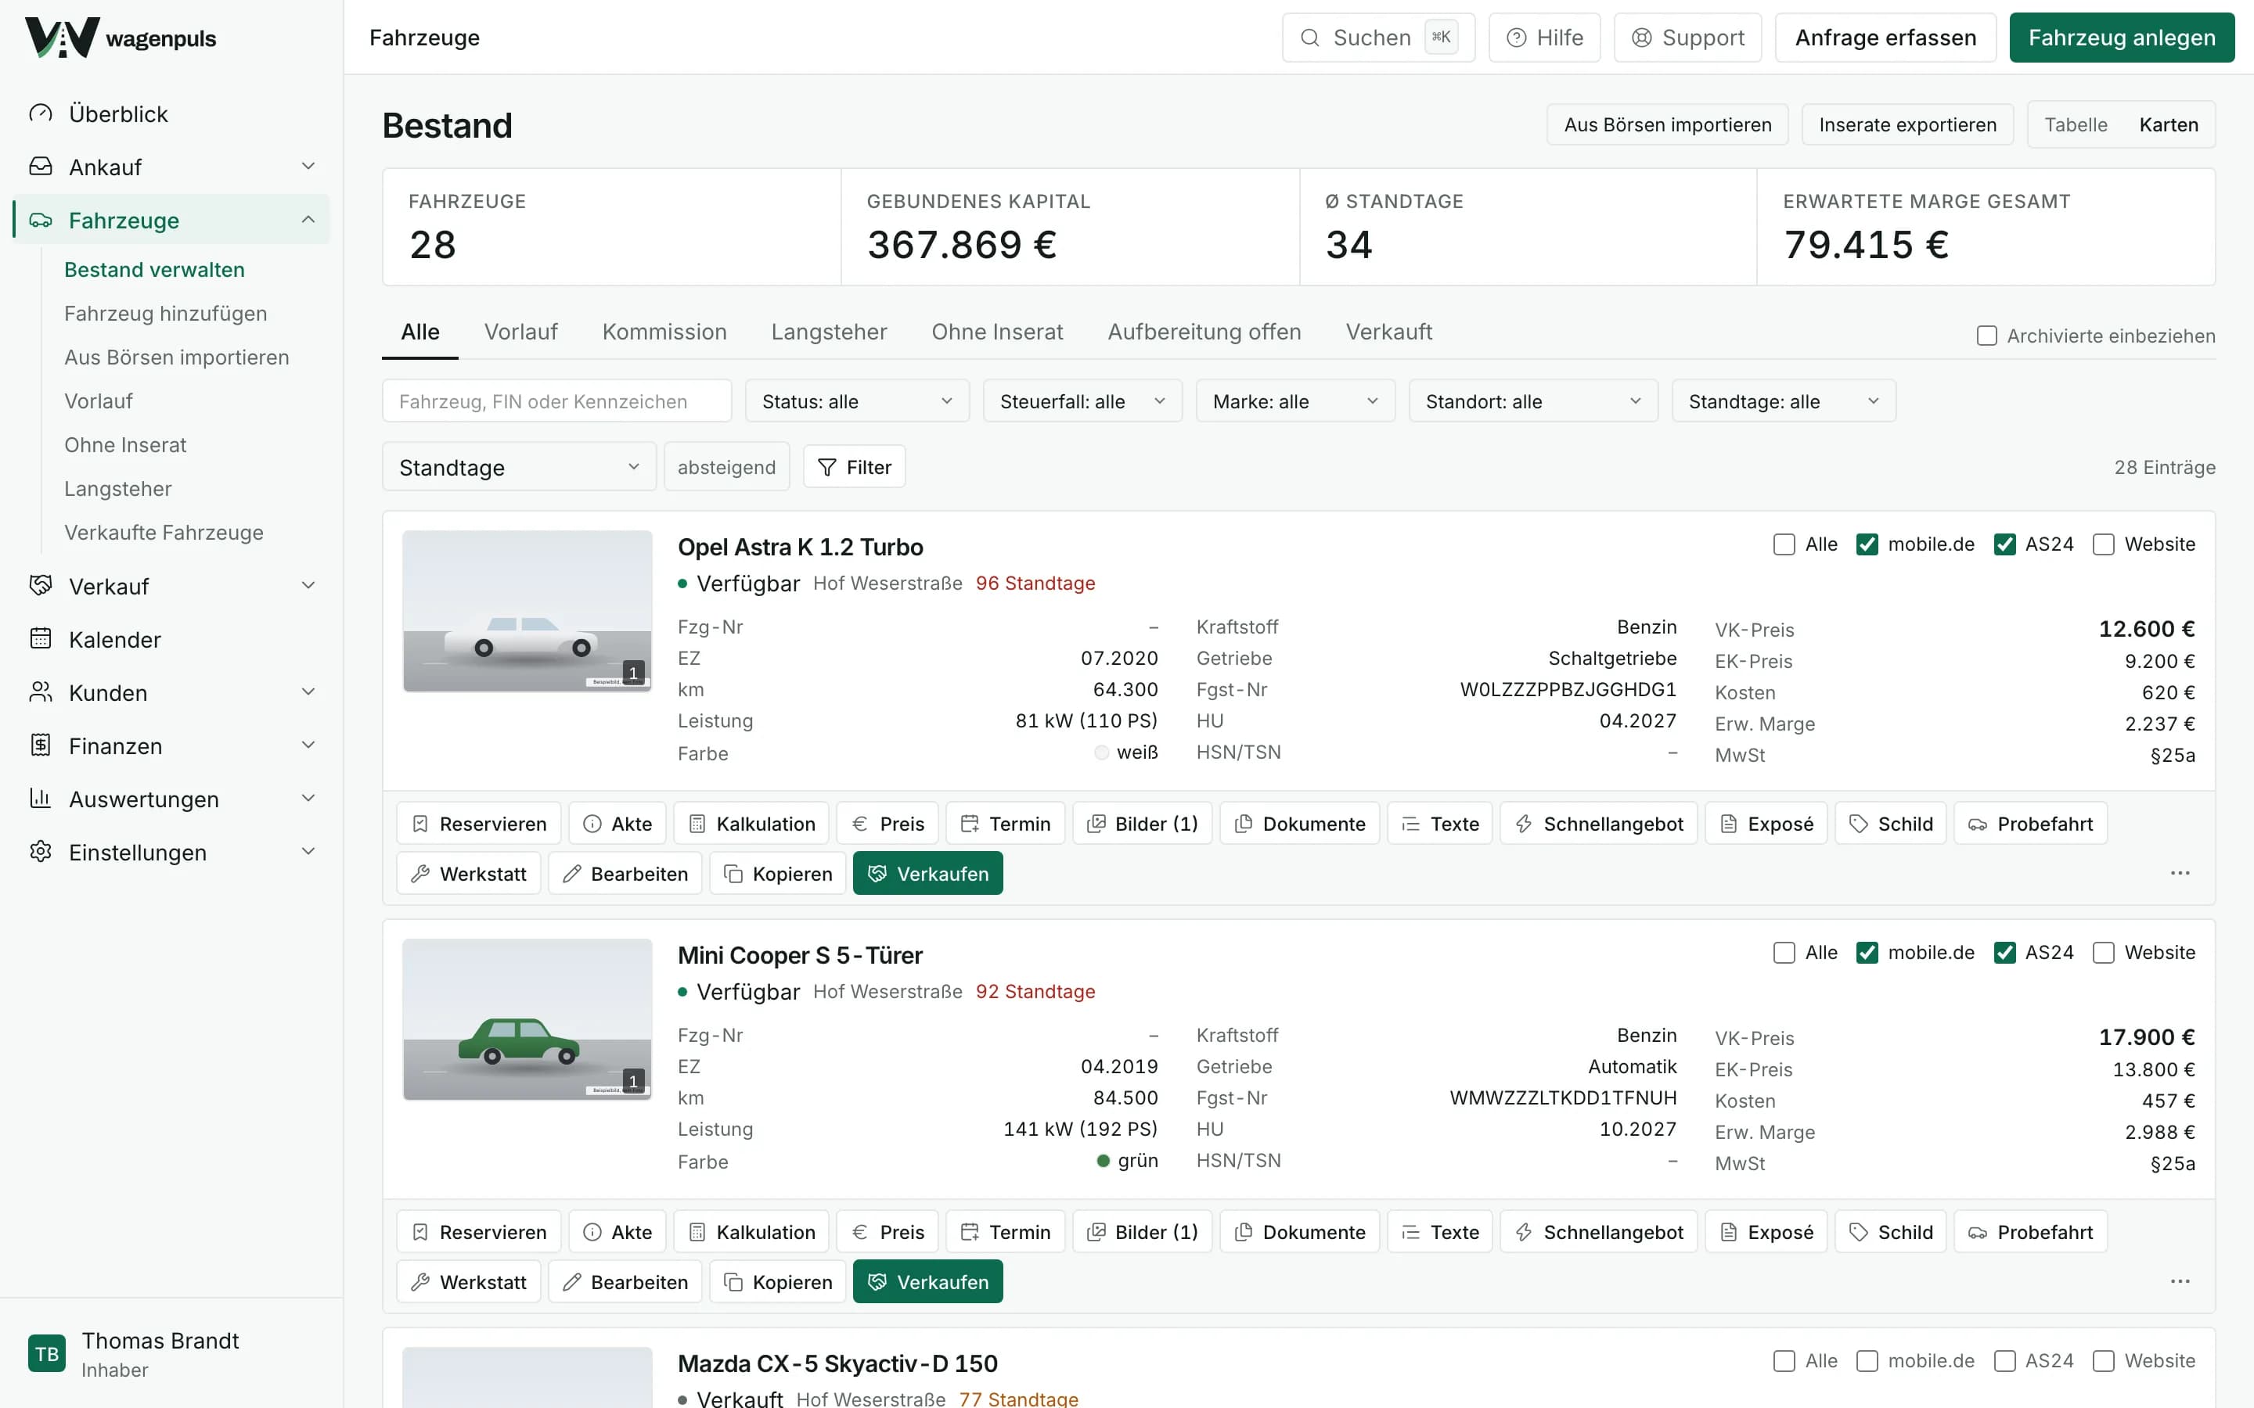Image resolution: width=2254 pixels, height=1408 pixels.
Task: Expand the Ankauf sidebar section
Action: pyautogui.click(x=171, y=167)
